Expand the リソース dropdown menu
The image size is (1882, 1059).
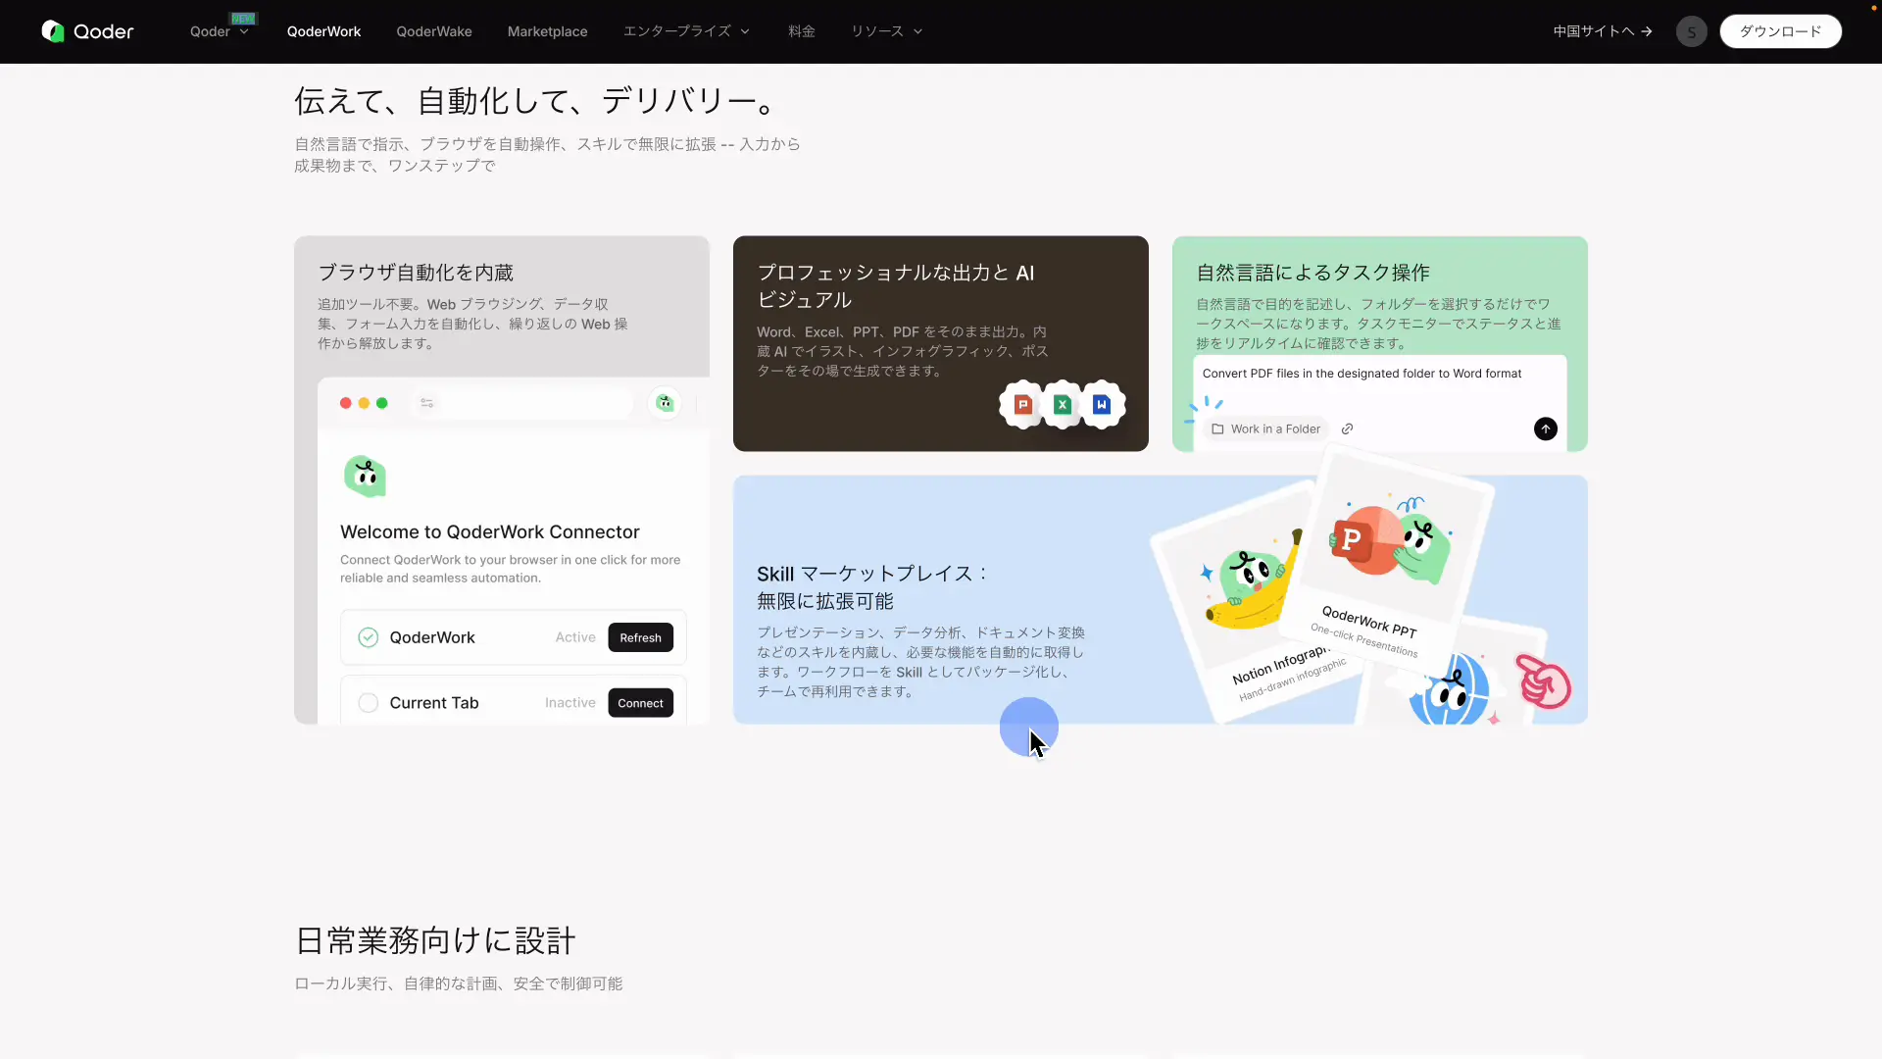coord(886,31)
